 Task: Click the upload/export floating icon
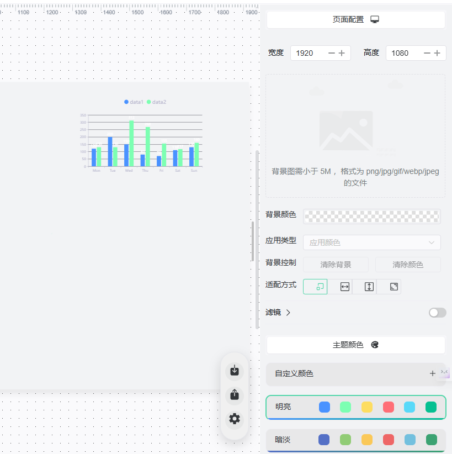pos(235,395)
